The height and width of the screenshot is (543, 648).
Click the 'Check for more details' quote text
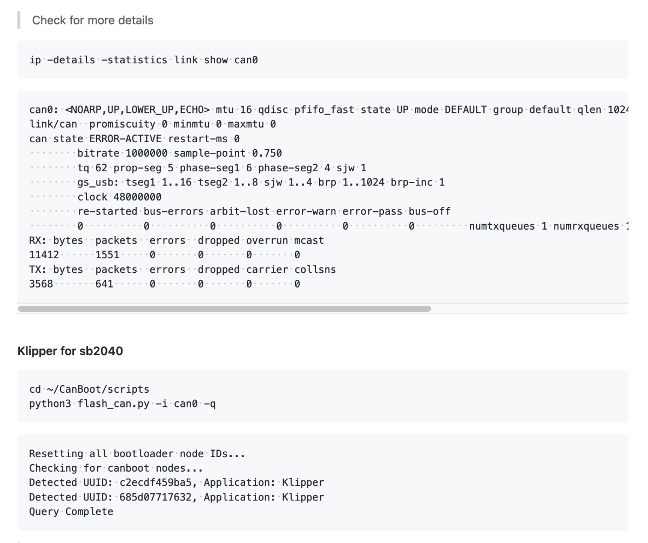click(93, 21)
